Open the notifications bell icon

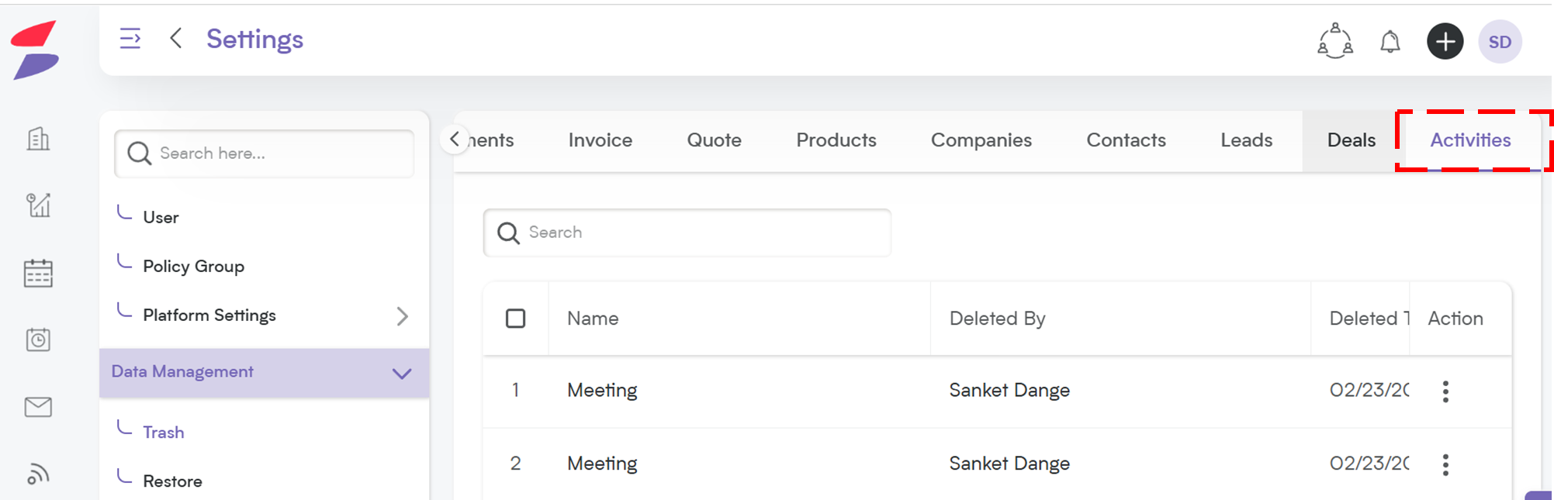(1390, 42)
